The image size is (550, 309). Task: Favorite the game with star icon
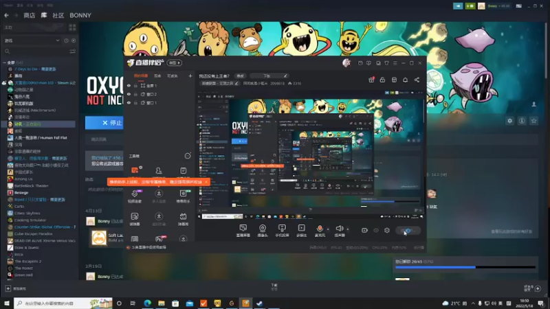point(534,121)
